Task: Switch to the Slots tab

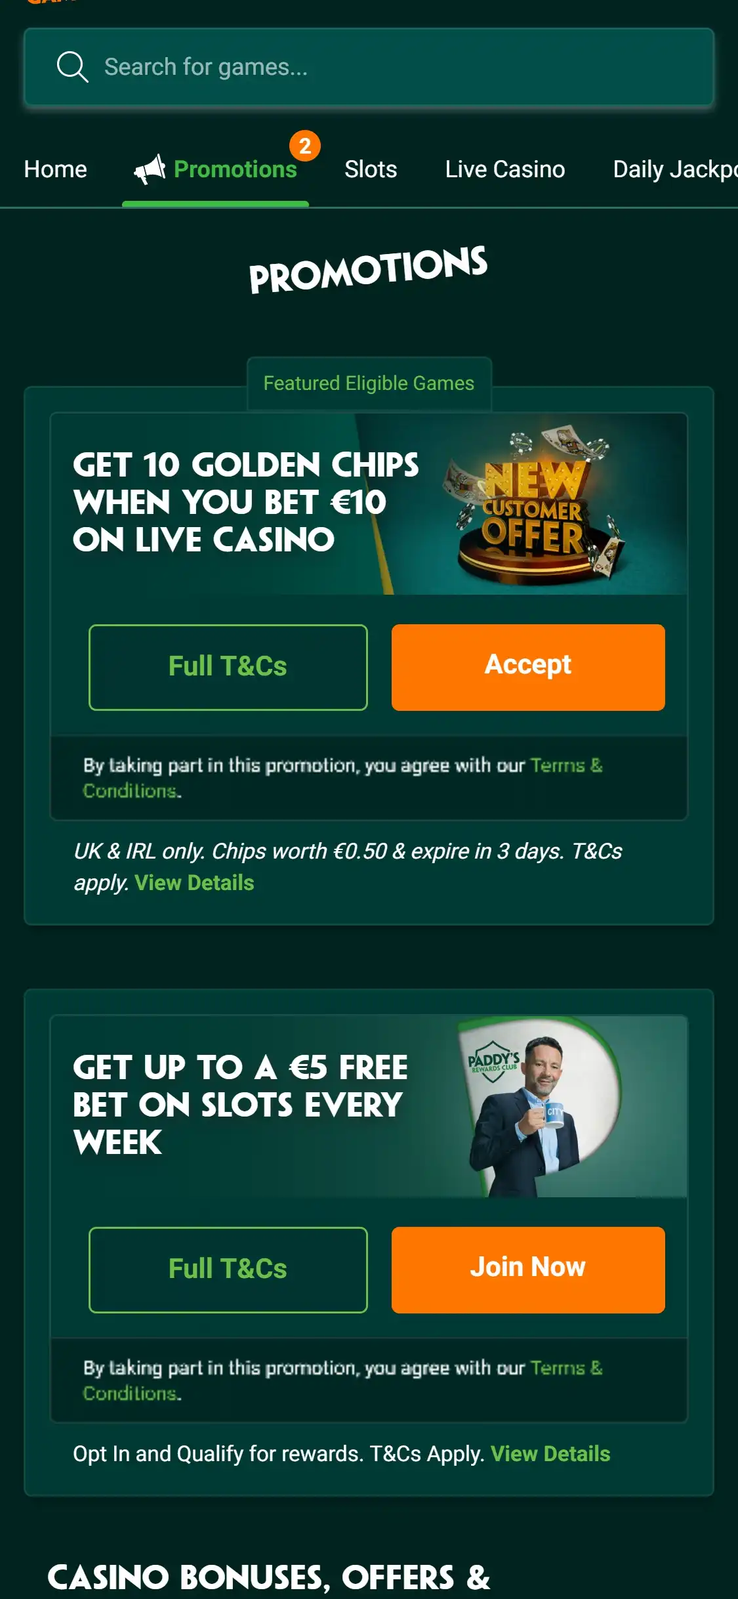Action: 371,169
